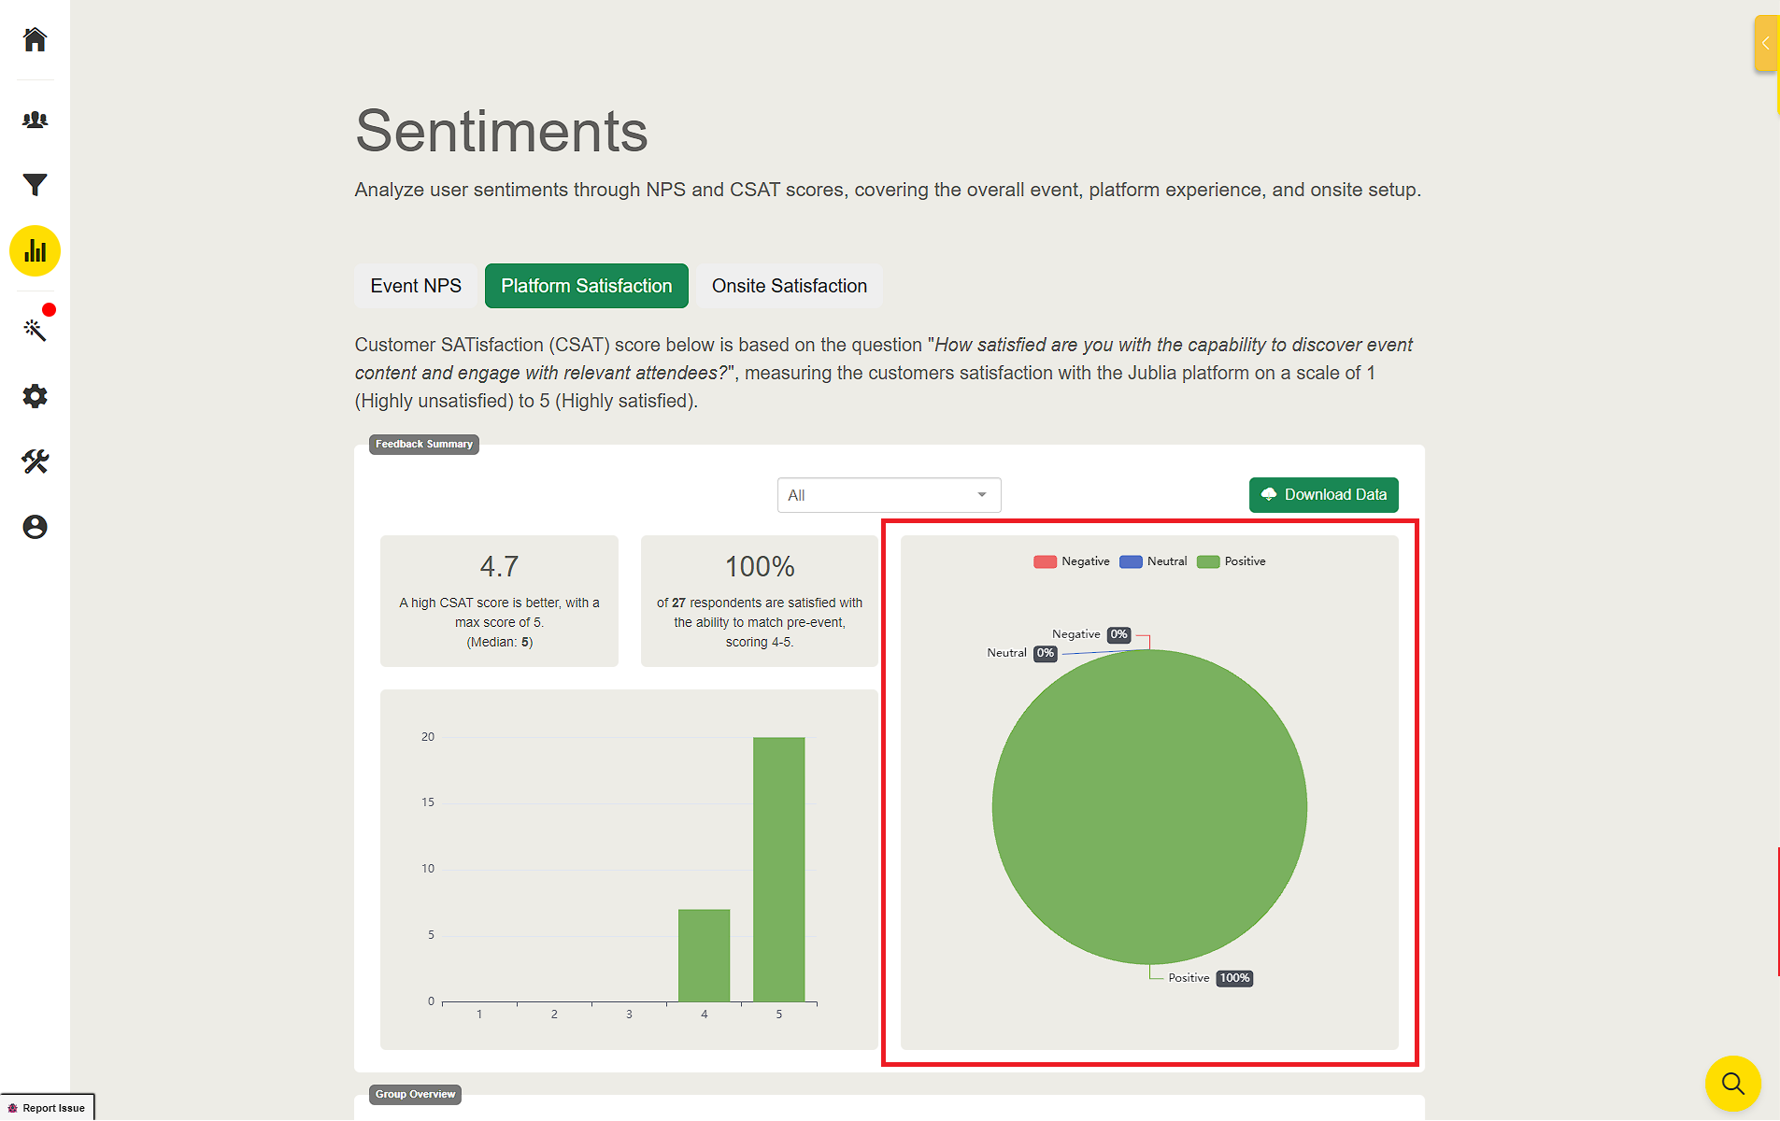The height and width of the screenshot is (1121, 1780).
Task: Open the "All" filter dropdown
Action: pos(889,495)
